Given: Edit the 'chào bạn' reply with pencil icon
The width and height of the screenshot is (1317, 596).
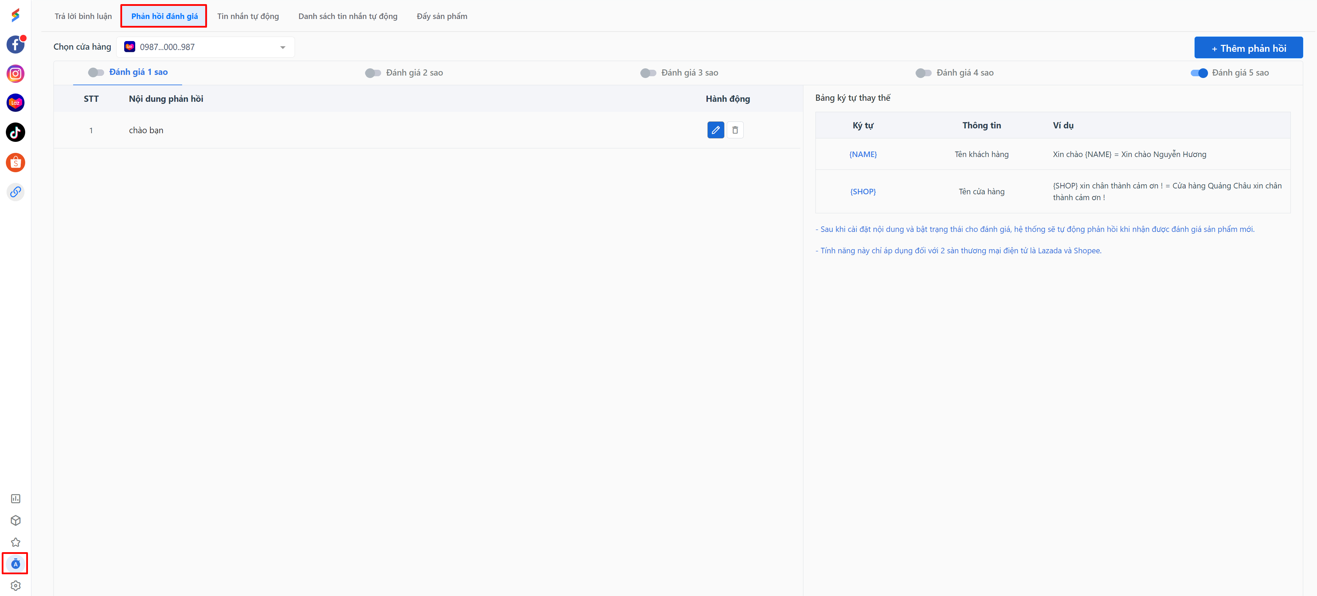Looking at the screenshot, I should [715, 130].
